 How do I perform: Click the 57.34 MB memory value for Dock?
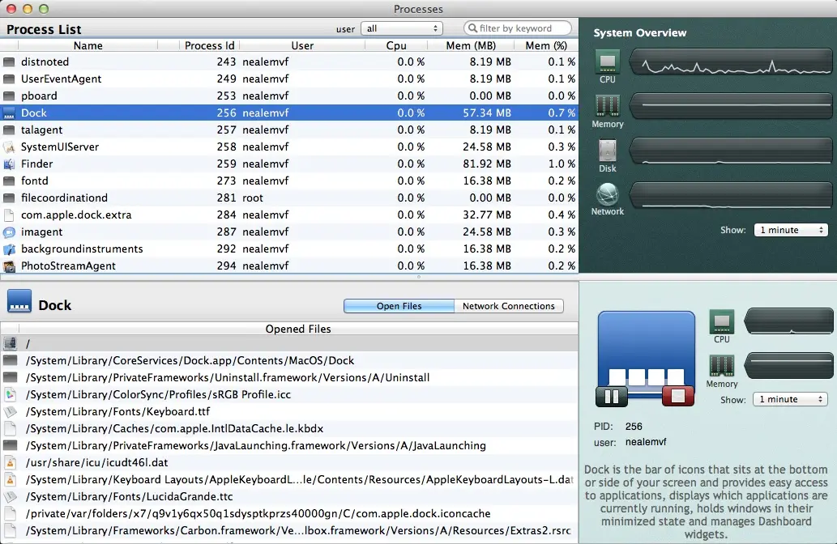click(x=487, y=113)
